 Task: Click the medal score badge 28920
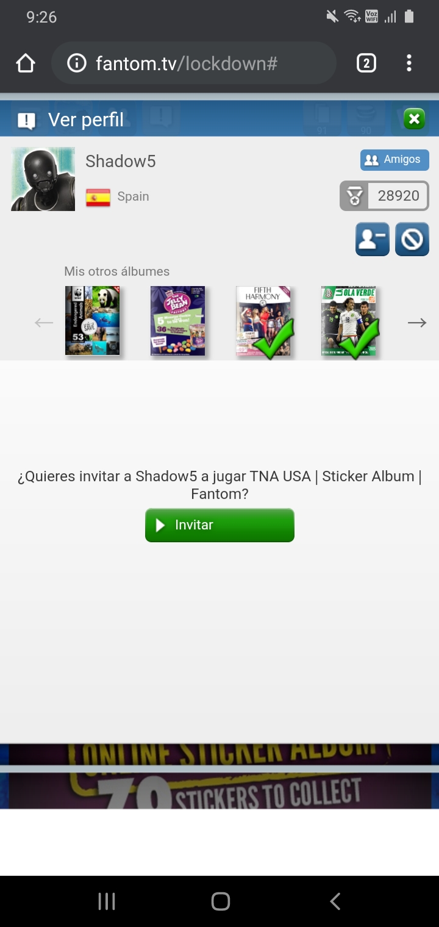coord(384,196)
